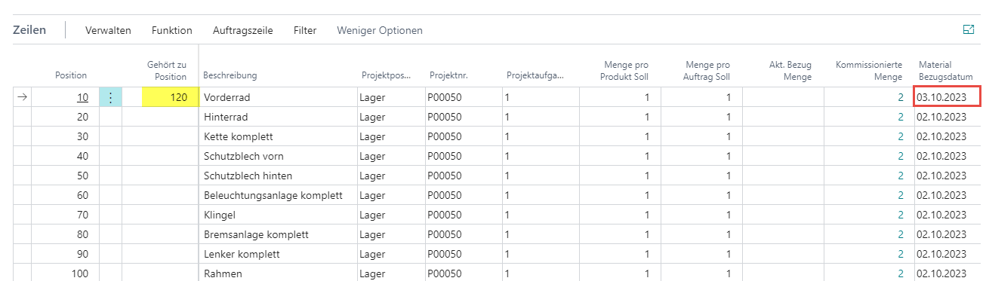
Task: Open the Funktion menu
Action: 171,30
